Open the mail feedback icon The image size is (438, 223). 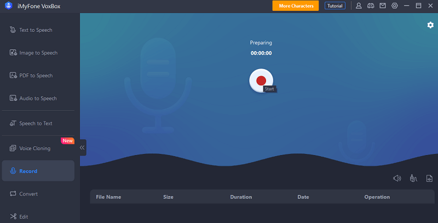382,6
